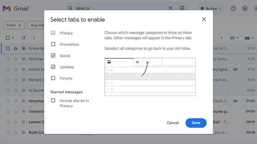
Task: Tick the Forums checkbox
Action: pos(53,78)
